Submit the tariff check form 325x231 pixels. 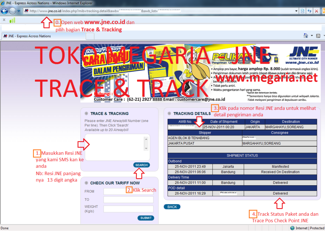146,218
